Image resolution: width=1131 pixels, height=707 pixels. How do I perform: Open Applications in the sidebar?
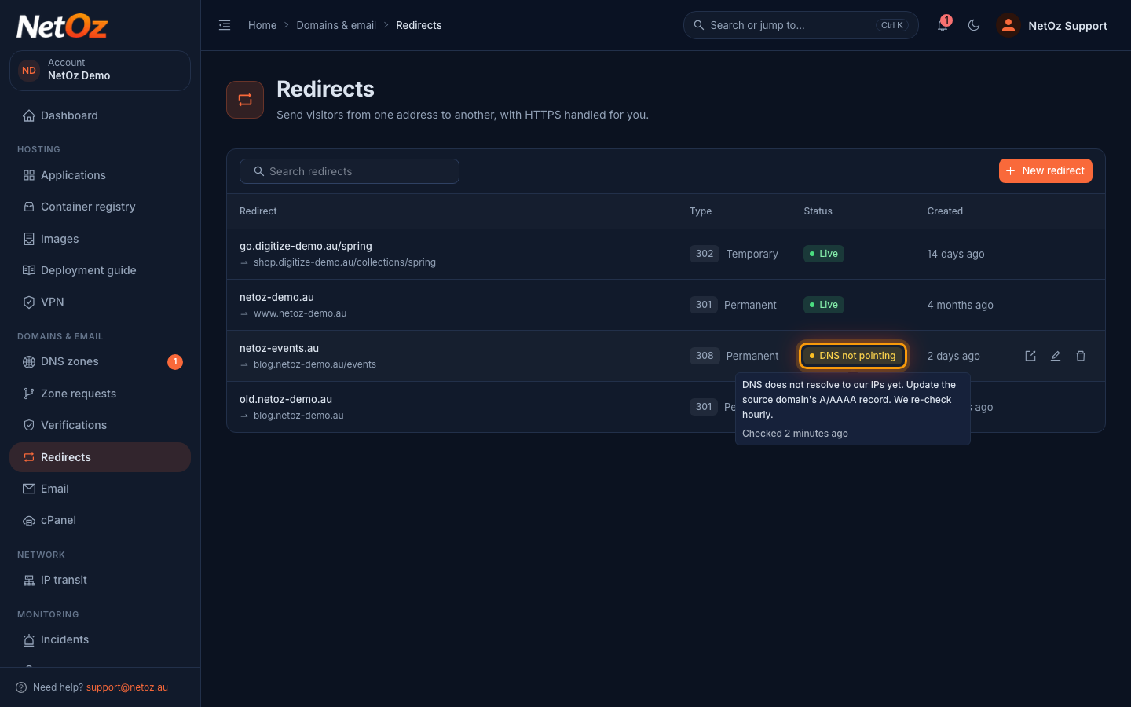pos(100,175)
